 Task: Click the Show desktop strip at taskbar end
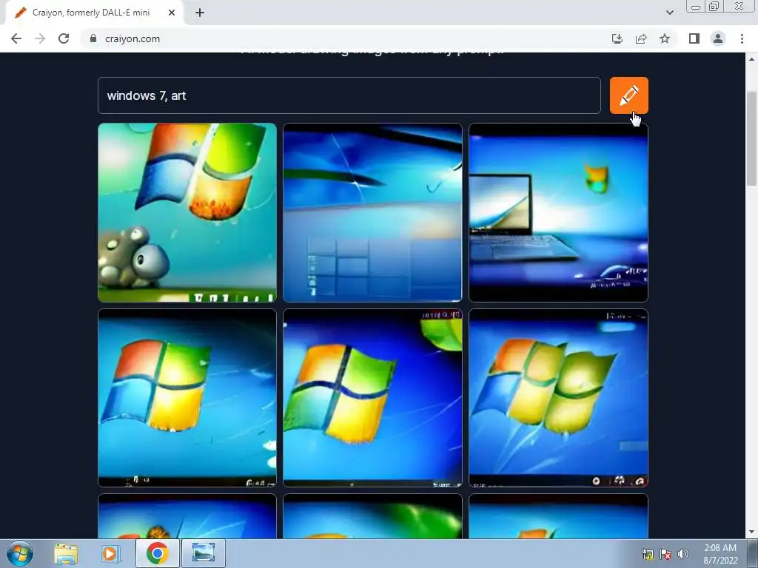click(x=753, y=553)
